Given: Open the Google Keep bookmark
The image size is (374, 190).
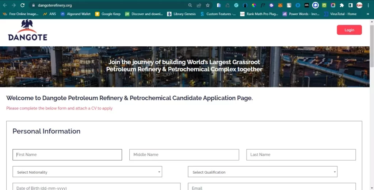Looking at the screenshot, I should coord(108,14).
